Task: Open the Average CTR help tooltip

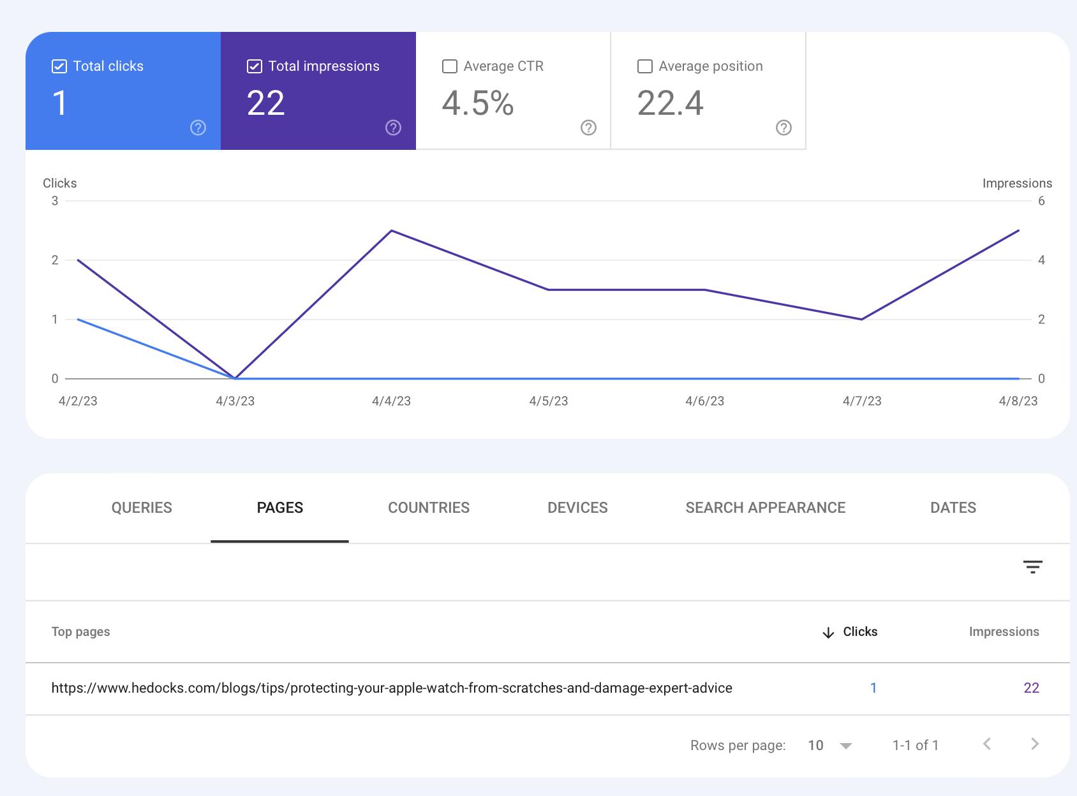Action: point(588,128)
